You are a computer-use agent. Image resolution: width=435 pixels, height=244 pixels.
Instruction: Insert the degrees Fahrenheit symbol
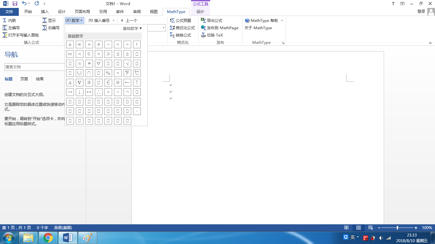[127, 73]
